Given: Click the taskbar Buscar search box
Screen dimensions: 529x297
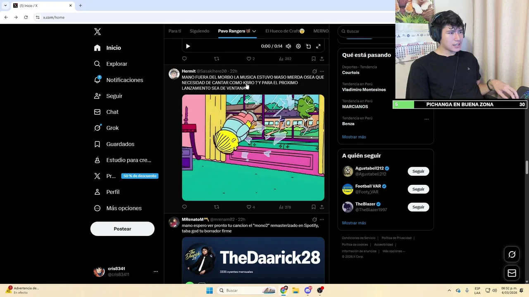Looking at the screenshot, I should (x=247, y=290).
